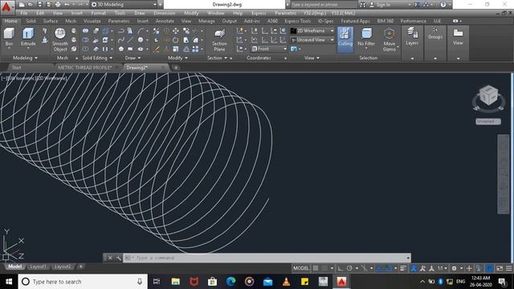
Task: Toggle lineweight display in status bar
Action: click(x=403, y=268)
